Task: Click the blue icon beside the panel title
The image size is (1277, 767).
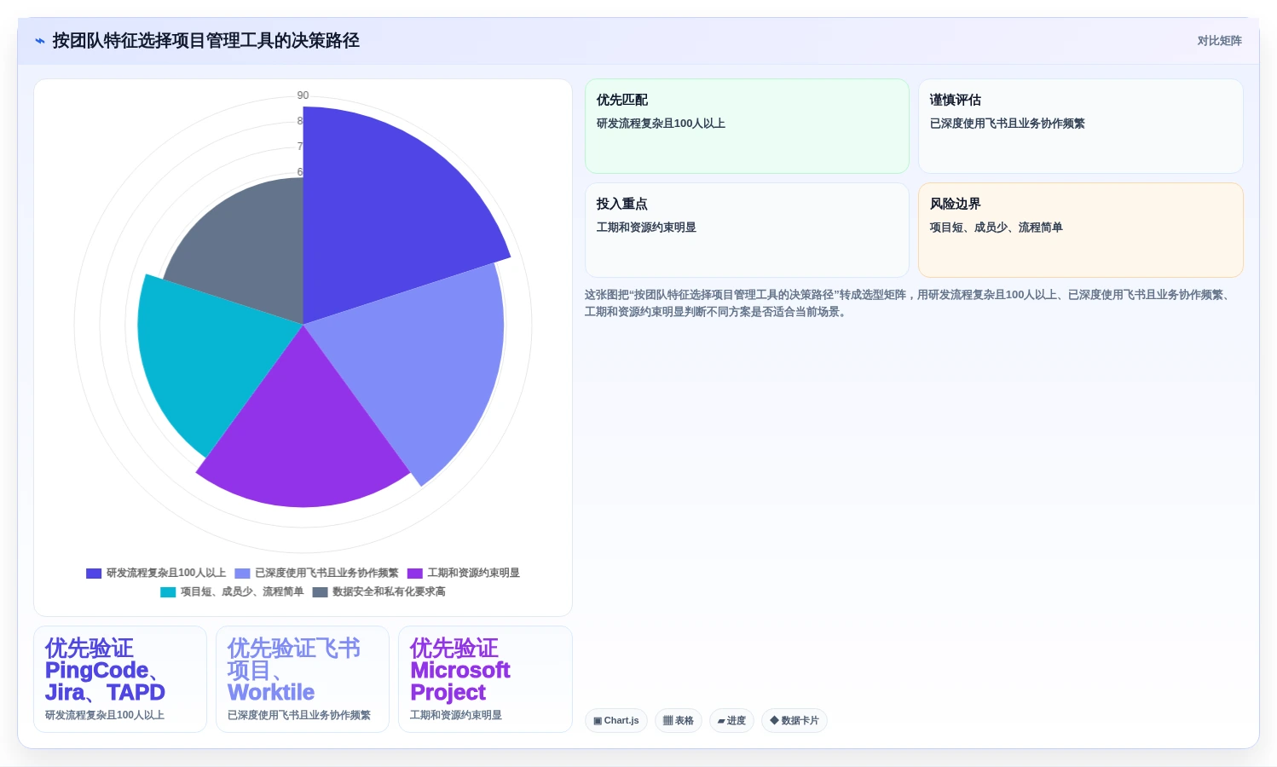Action: coord(40,41)
